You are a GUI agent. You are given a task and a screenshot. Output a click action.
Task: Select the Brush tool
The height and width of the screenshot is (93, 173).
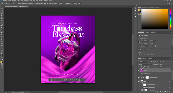pyautogui.click(x=2, y=27)
